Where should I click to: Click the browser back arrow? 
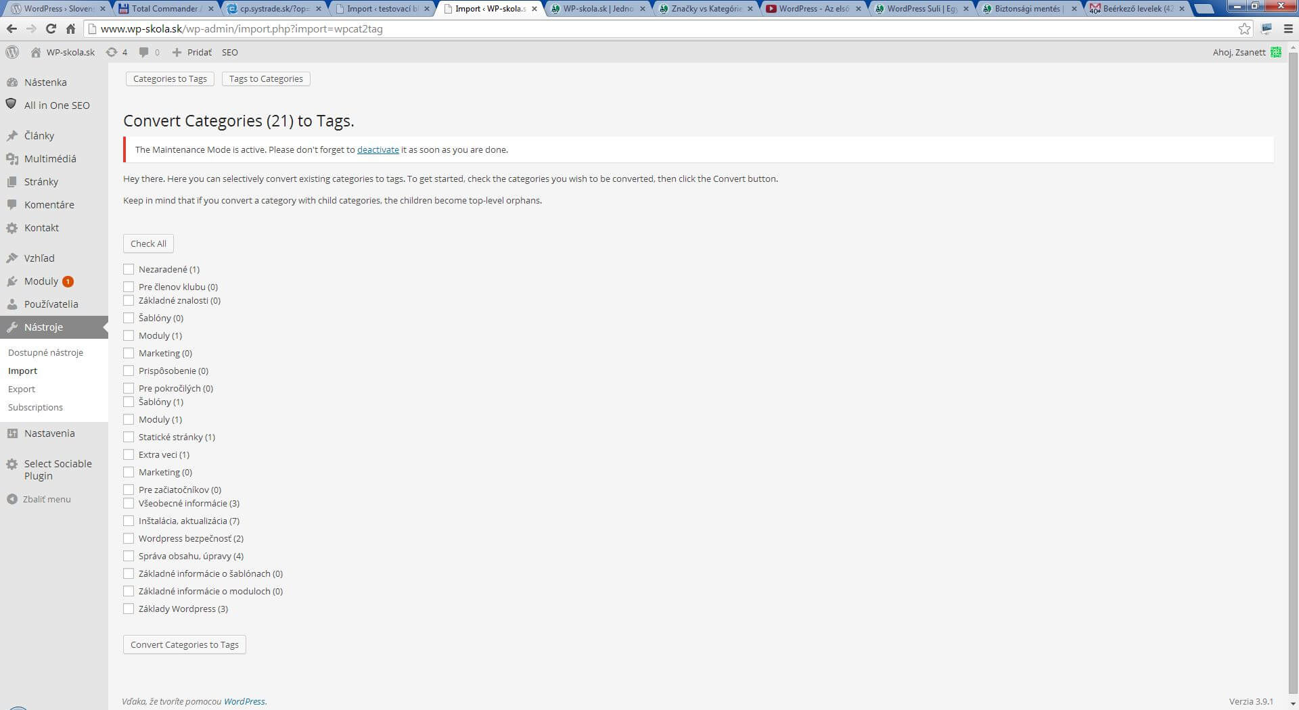[x=12, y=29]
